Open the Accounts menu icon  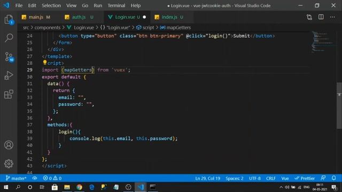click(9, 145)
